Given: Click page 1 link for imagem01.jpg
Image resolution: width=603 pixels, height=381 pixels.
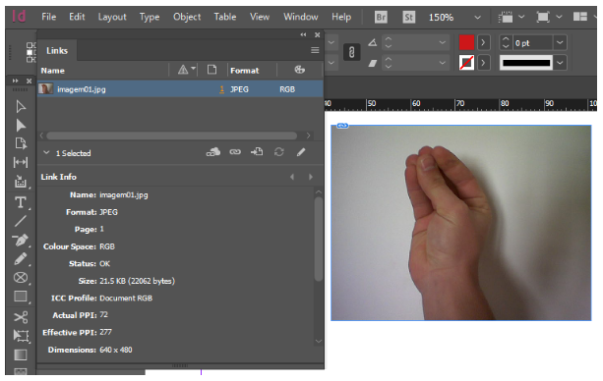Looking at the screenshot, I should (221, 89).
